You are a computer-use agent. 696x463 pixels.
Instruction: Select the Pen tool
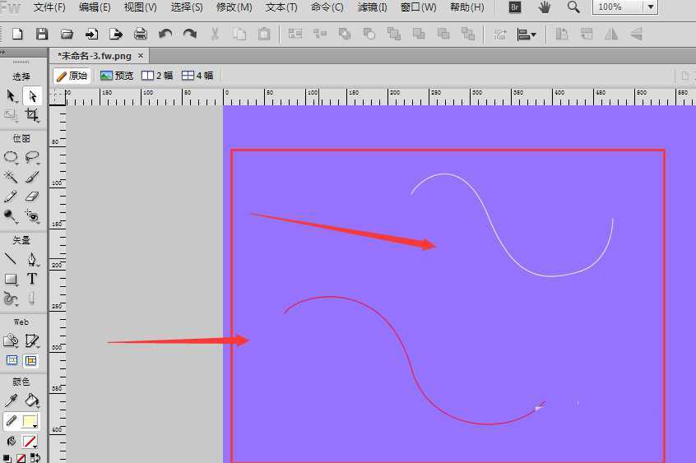pyautogui.click(x=32, y=260)
